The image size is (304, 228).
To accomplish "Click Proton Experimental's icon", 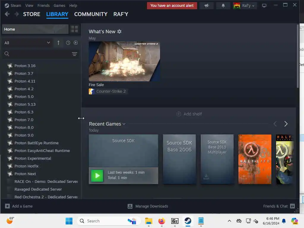I will [x=10, y=159].
